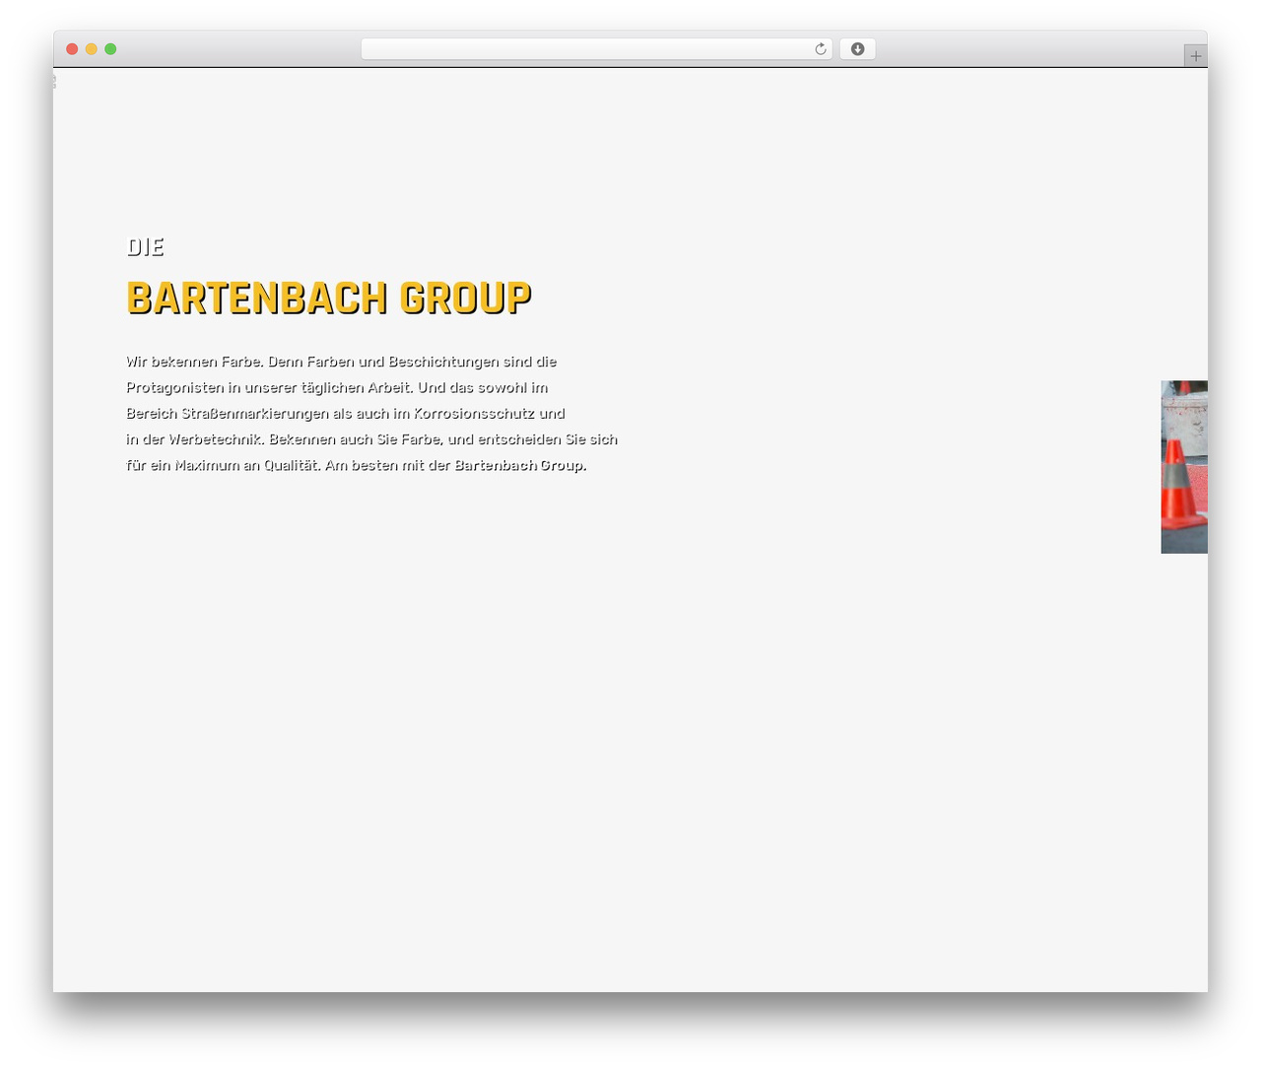1261x1068 pixels.
Task: Click the line starting "für ein Maximum"
Action: tap(357, 465)
